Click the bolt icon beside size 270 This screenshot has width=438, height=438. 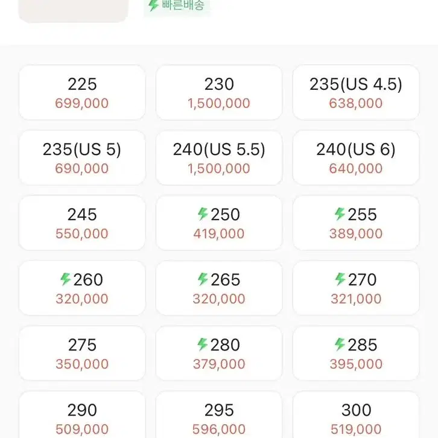(340, 279)
